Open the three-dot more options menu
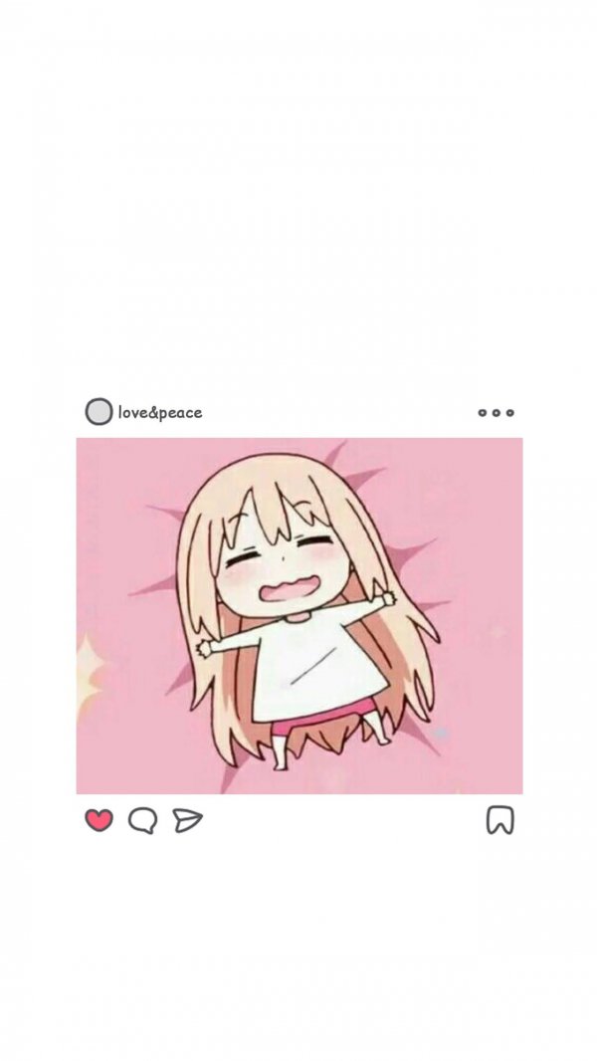The image size is (597, 1061). pyautogui.click(x=496, y=412)
